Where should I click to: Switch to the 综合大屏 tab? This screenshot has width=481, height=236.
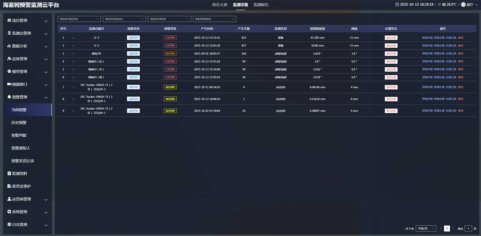pyautogui.click(x=220, y=5)
